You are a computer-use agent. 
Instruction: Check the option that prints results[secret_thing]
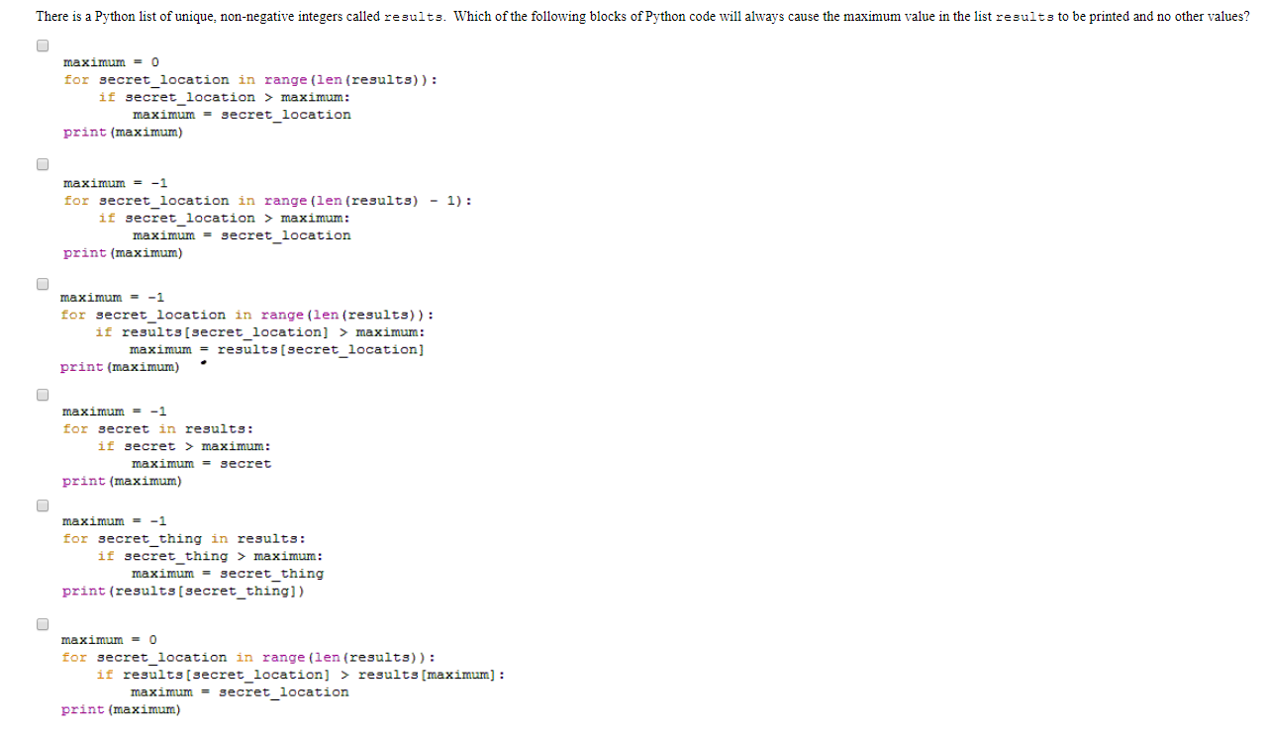[42, 505]
